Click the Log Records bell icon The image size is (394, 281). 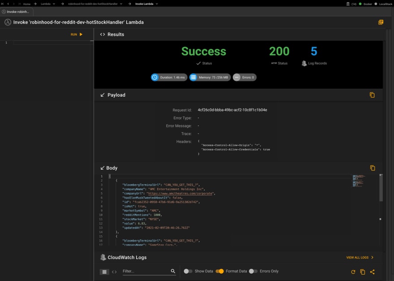[x=304, y=63]
